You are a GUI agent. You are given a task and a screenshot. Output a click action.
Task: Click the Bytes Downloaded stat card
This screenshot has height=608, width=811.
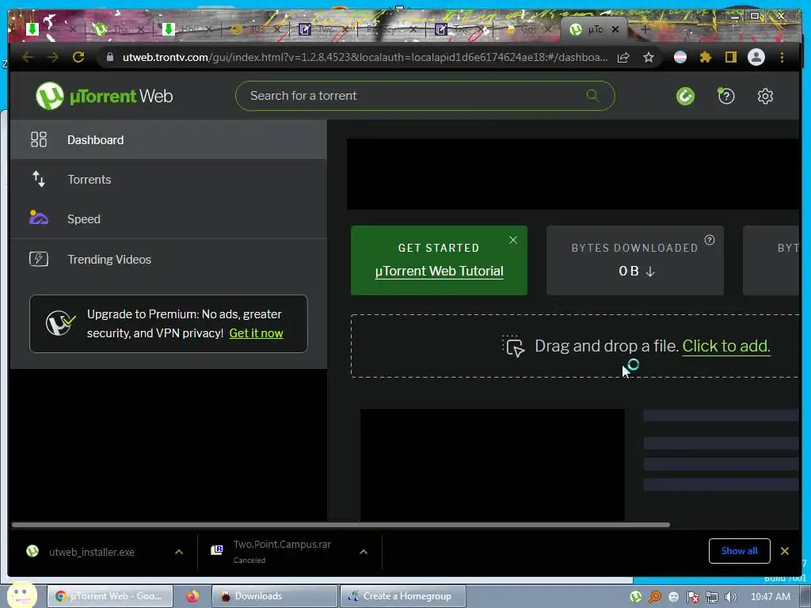(x=634, y=260)
